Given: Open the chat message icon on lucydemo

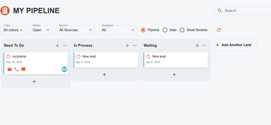Looking at the screenshot, I should tap(23, 69).
